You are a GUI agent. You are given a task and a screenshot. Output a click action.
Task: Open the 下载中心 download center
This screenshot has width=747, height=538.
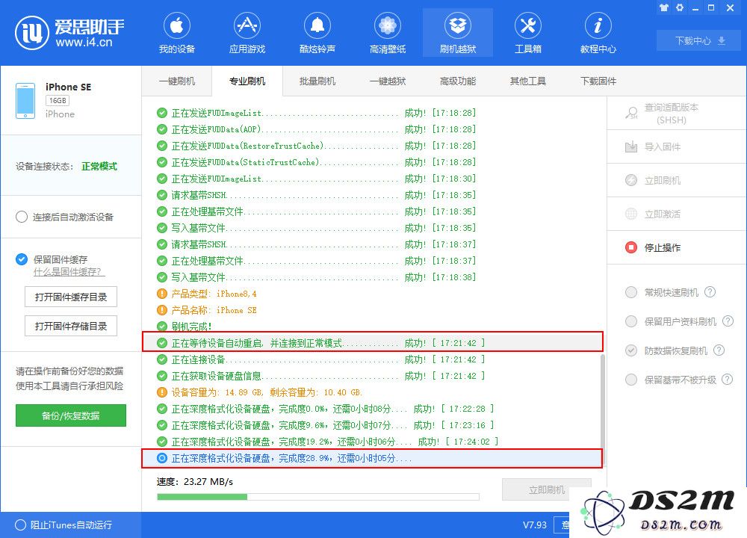point(700,40)
